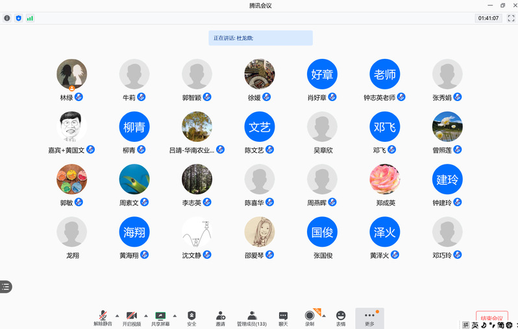Expand the arrow next to 共享屏幕
This screenshot has width=518, height=329.
coord(175,315)
